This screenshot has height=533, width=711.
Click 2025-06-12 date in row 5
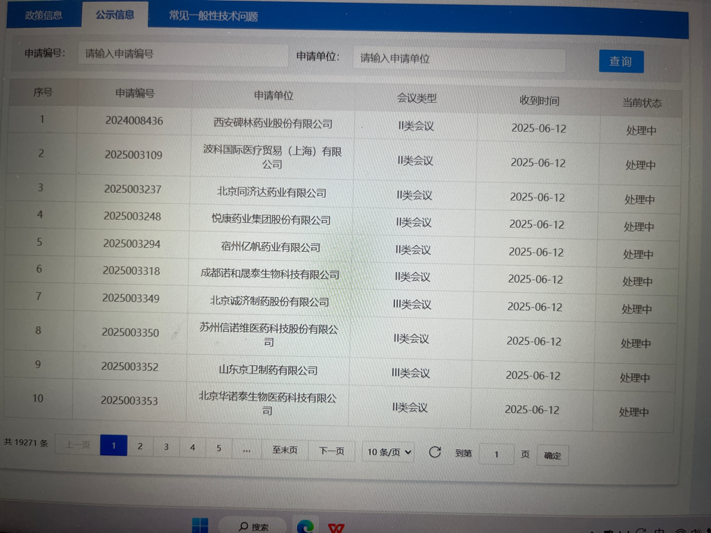(536, 252)
